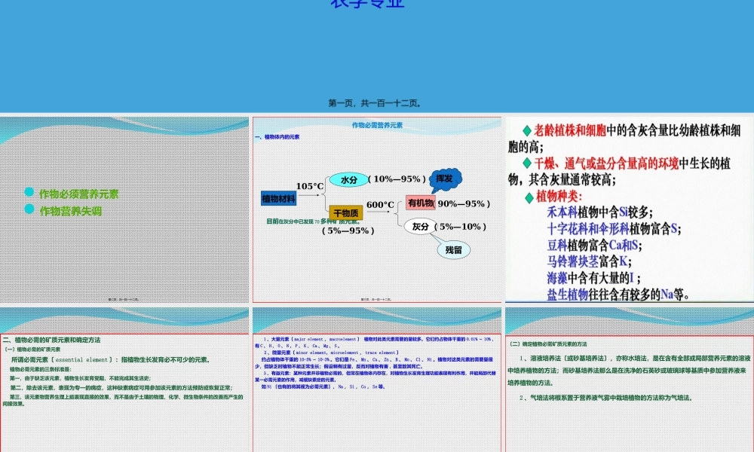This screenshot has width=754, height=452.
Task: Click the brace after the 600°C arrow
Action: pos(398,213)
